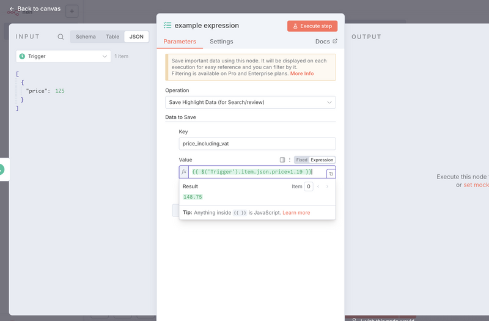The width and height of the screenshot is (489, 321).
Task: Open the expression editor expand icon
Action: tap(331, 174)
